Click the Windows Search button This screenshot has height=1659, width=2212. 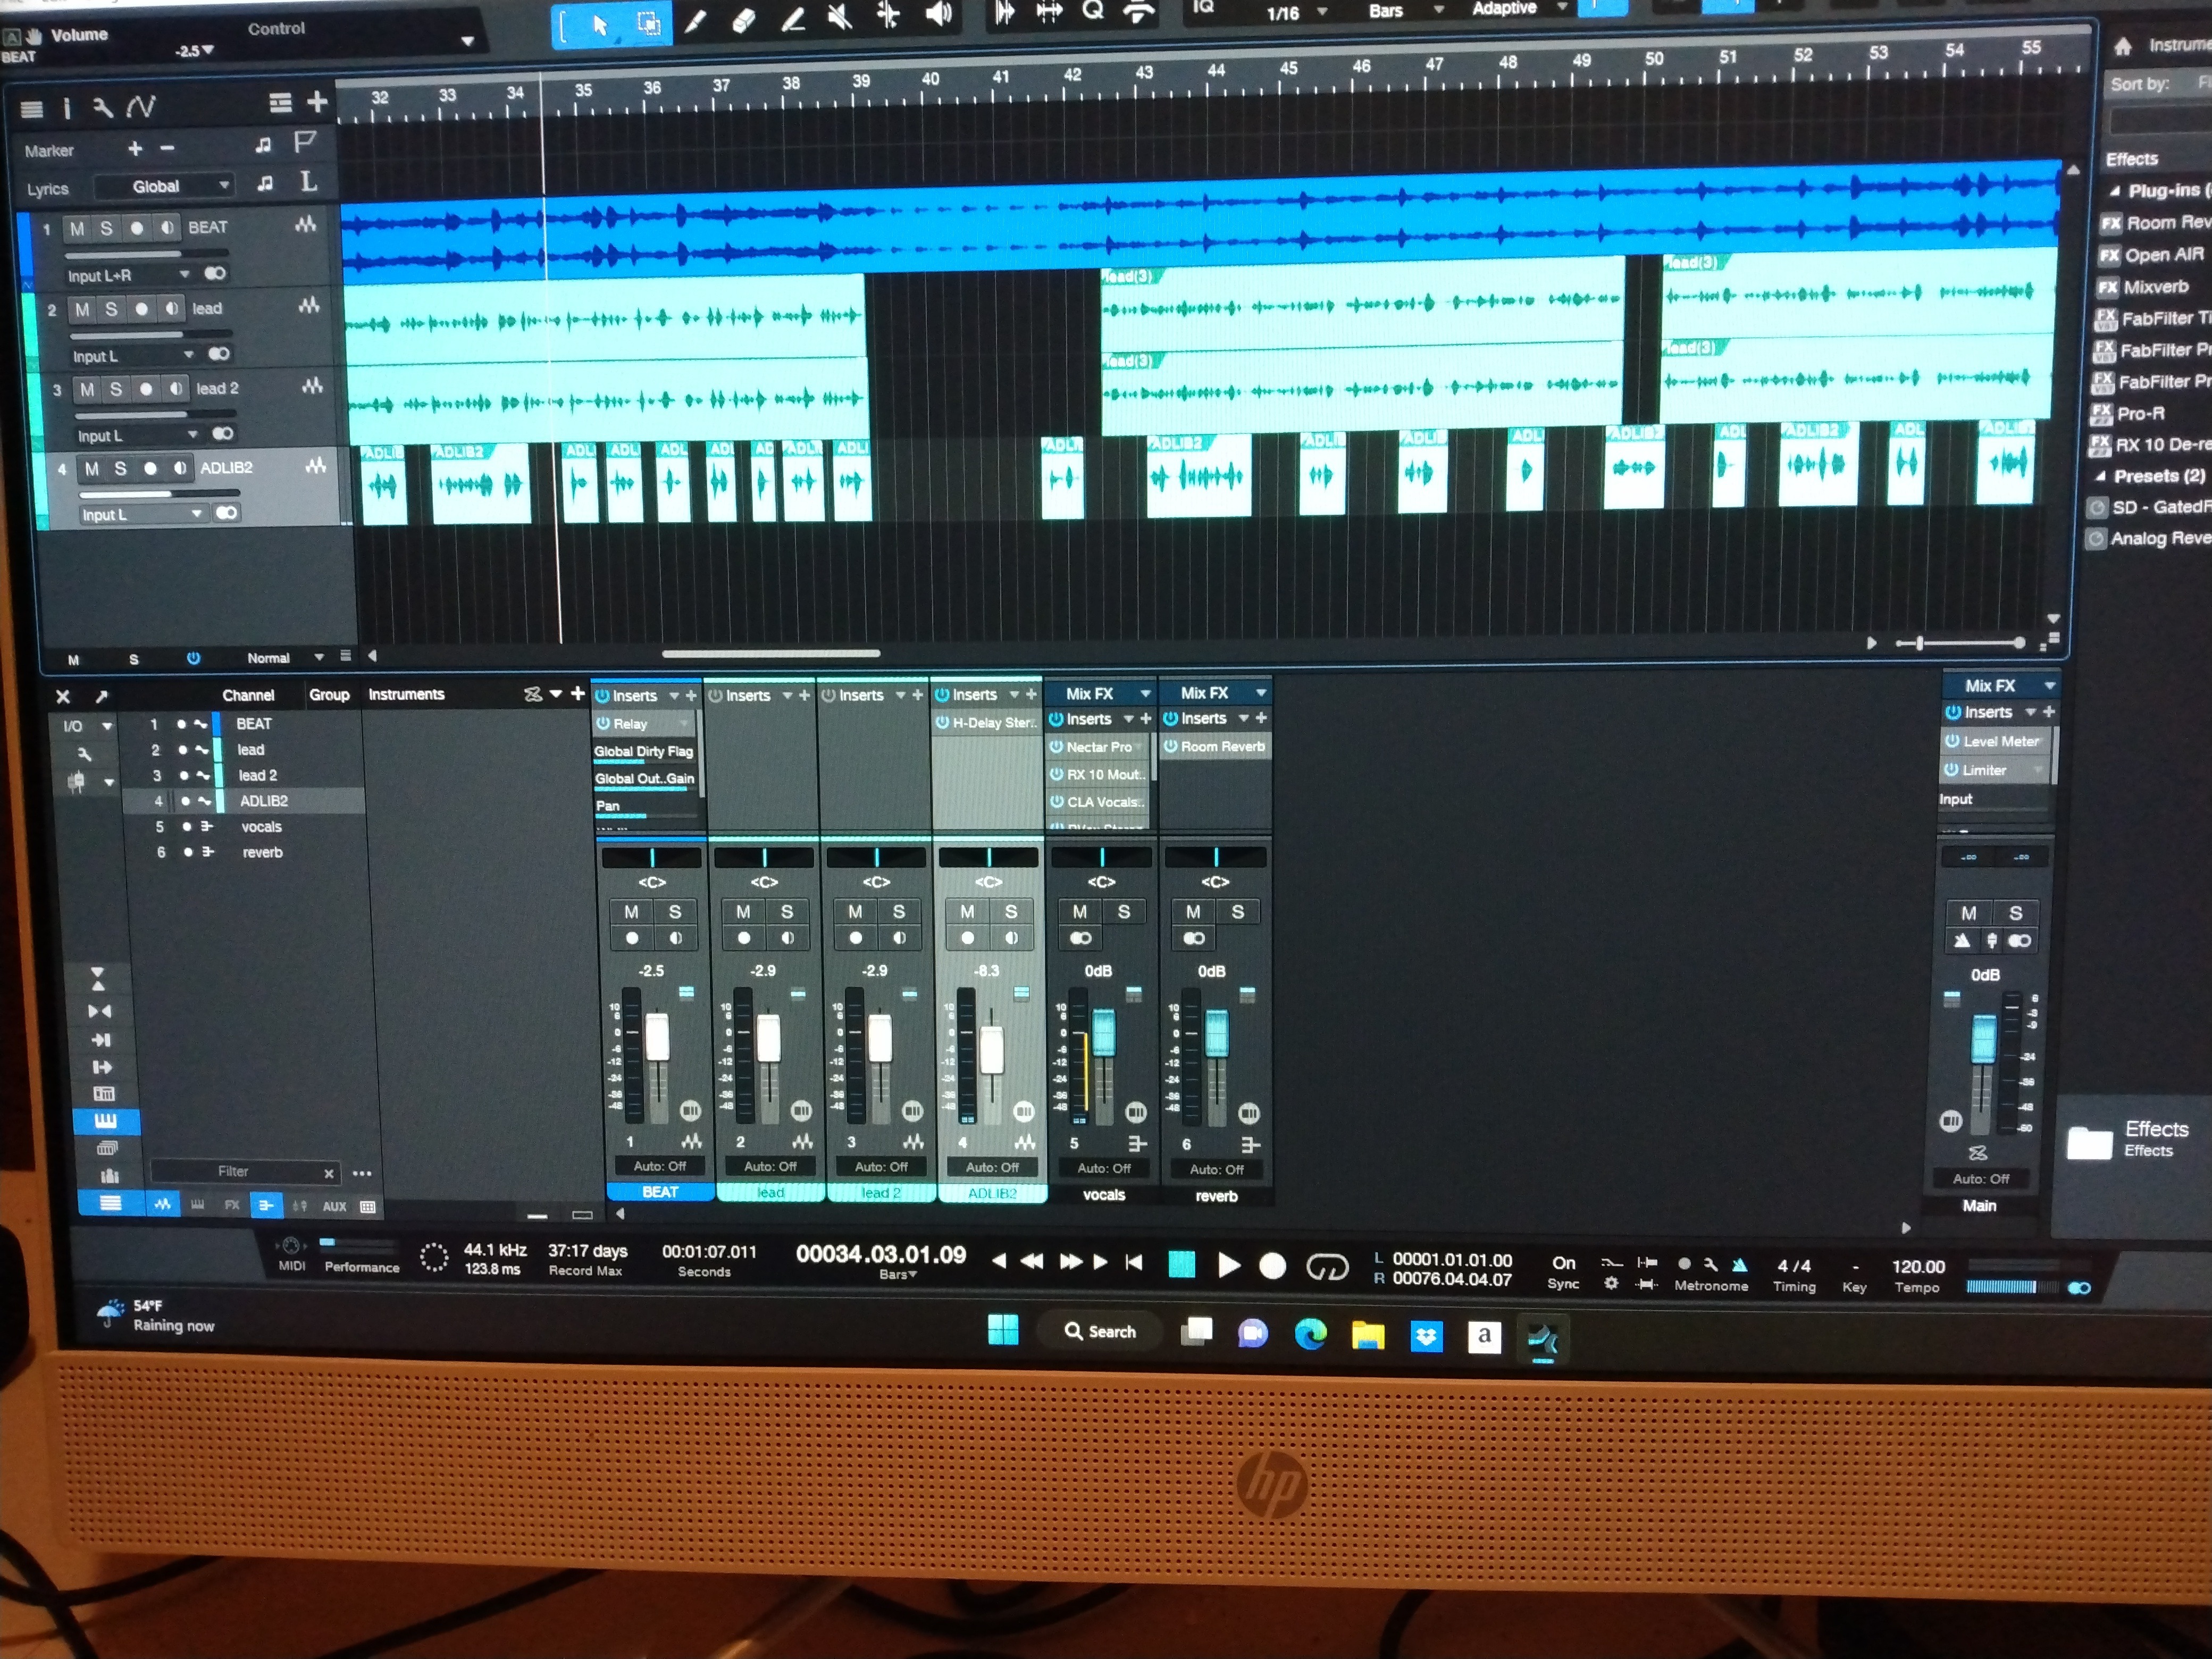tap(1100, 1331)
